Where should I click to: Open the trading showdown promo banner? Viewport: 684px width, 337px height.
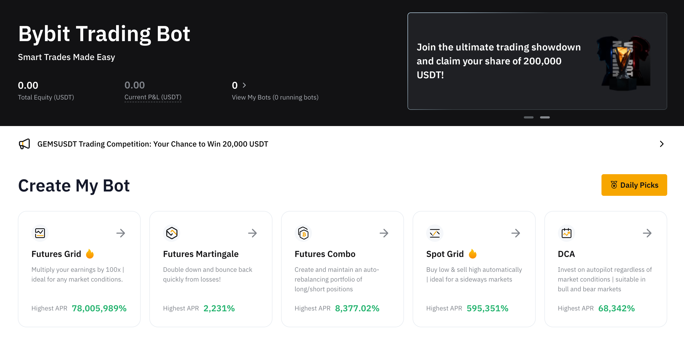(x=537, y=61)
